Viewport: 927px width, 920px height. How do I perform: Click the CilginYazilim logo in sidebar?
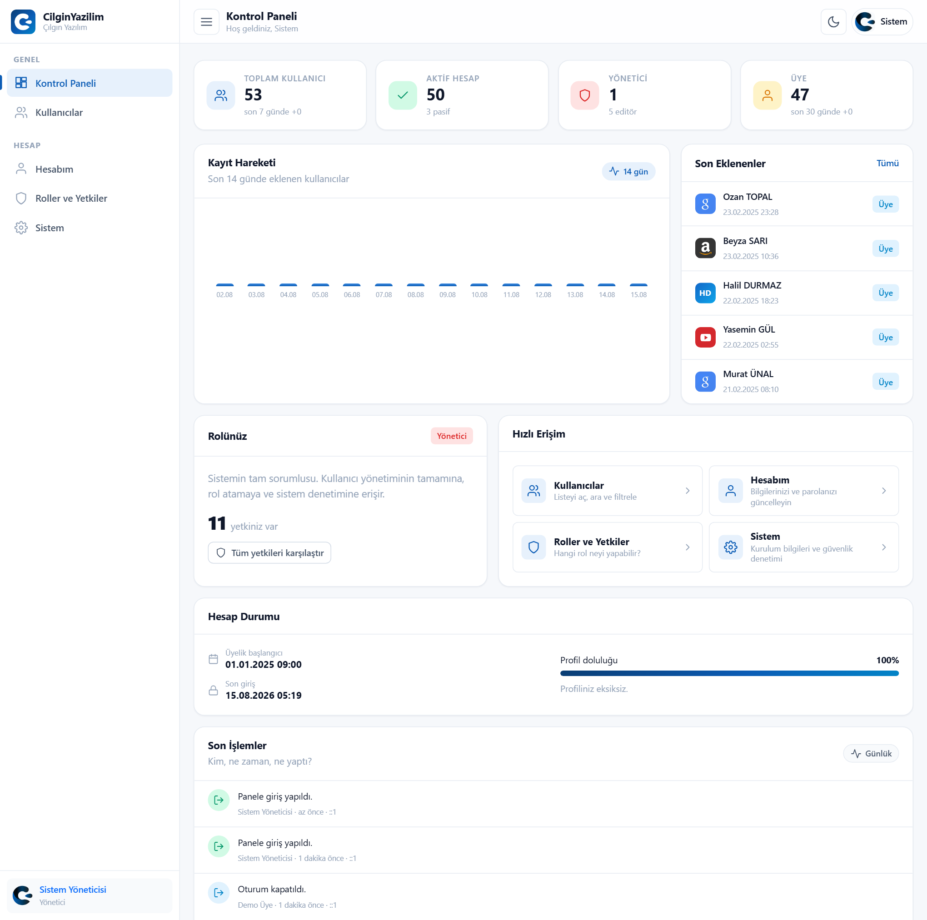(x=23, y=22)
